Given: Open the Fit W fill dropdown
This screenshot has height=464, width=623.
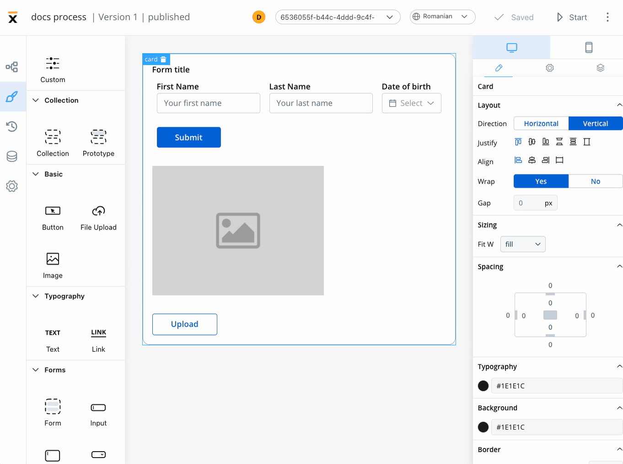Looking at the screenshot, I should [523, 244].
